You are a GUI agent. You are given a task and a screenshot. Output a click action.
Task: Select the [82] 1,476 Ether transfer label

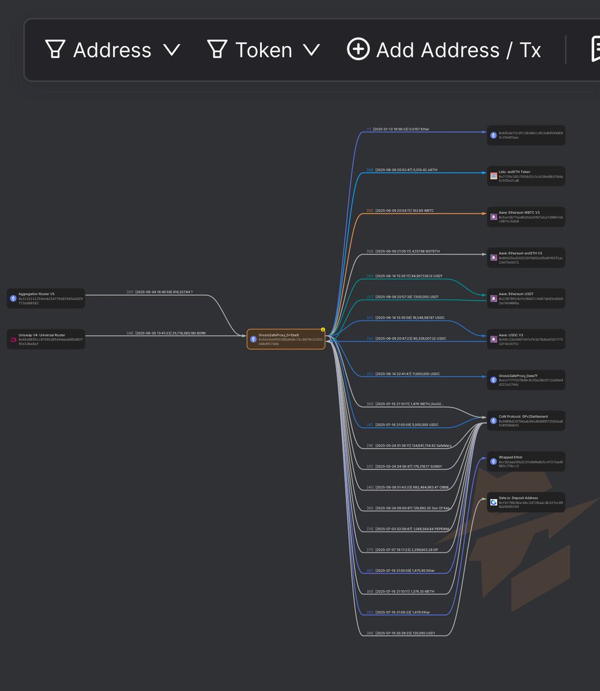[x=398, y=612]
